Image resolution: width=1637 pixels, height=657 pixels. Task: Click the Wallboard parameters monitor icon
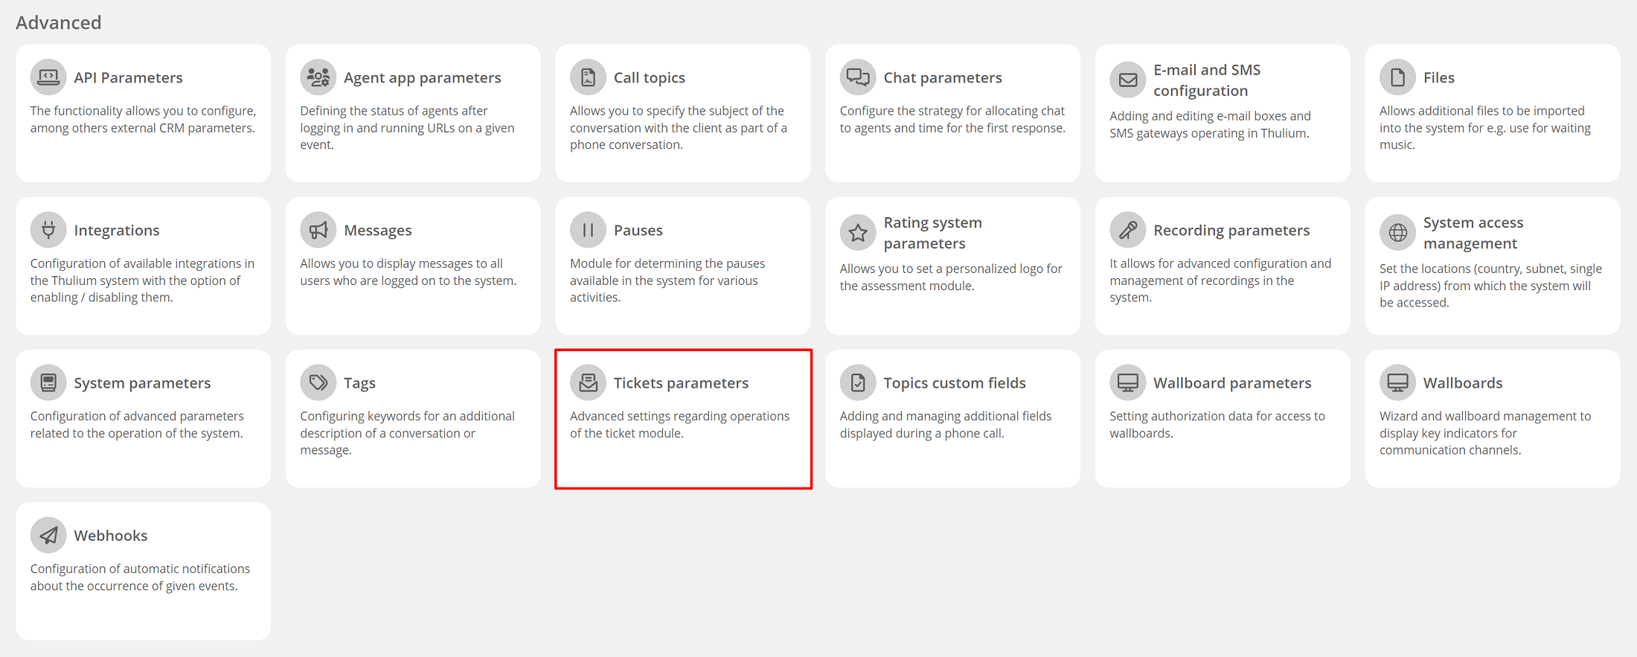pos(1128,382)
